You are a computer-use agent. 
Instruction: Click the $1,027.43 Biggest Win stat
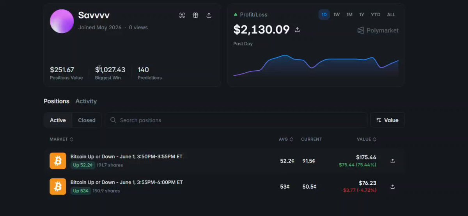coord(110,73)
